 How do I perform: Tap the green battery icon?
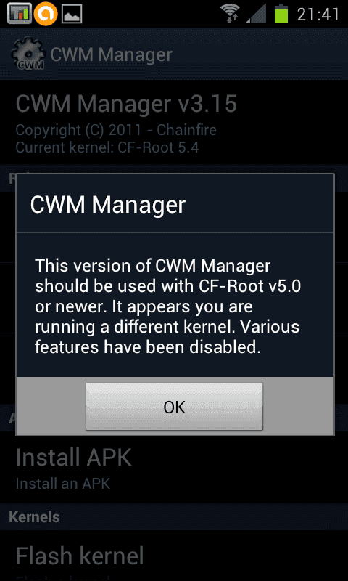pyautogui.click(x=281, y=14)
